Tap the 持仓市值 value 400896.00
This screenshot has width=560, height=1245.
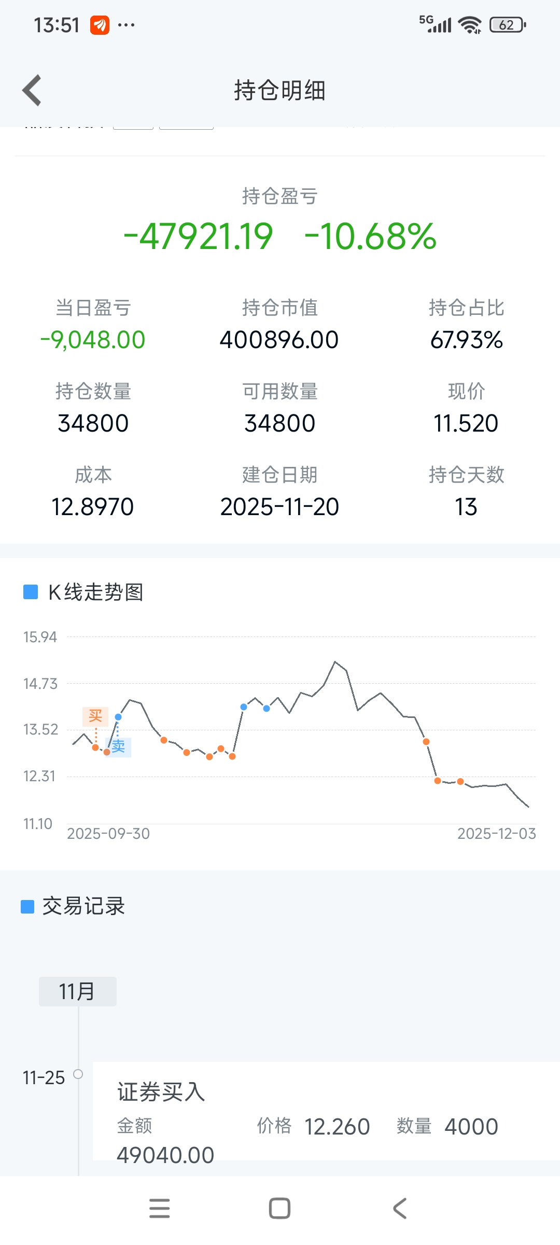pos(279,340)
